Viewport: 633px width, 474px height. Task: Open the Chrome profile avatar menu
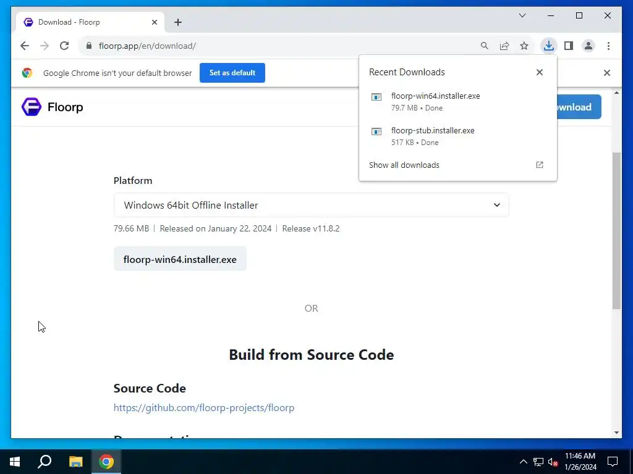point(588,46)
